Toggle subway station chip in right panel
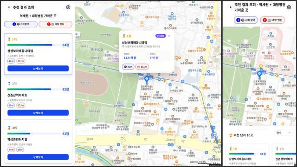Image resolution: width=297 pixels, height=167 pixels. click(x=245, y=20)
